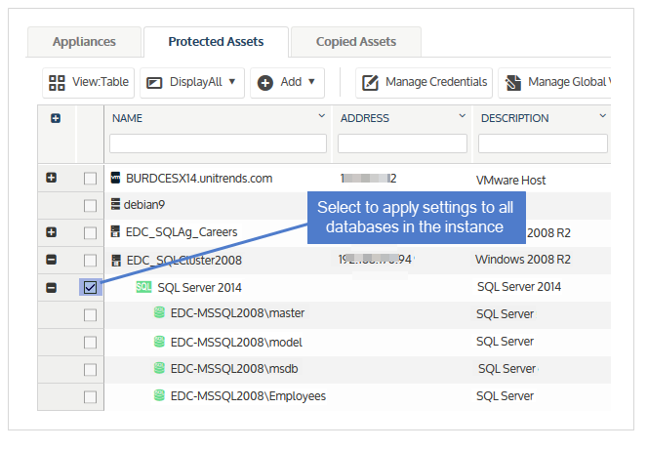
Task: Check the EDC-MSSQL2008\Employees database checkbox
Action: [90, 397]
